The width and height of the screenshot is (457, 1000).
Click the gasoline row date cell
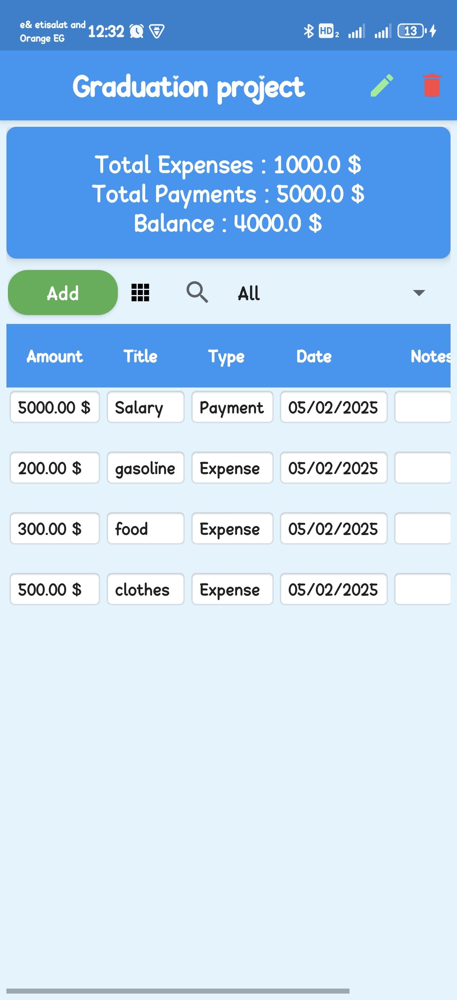pyautogui.click(x=333, y=468)
